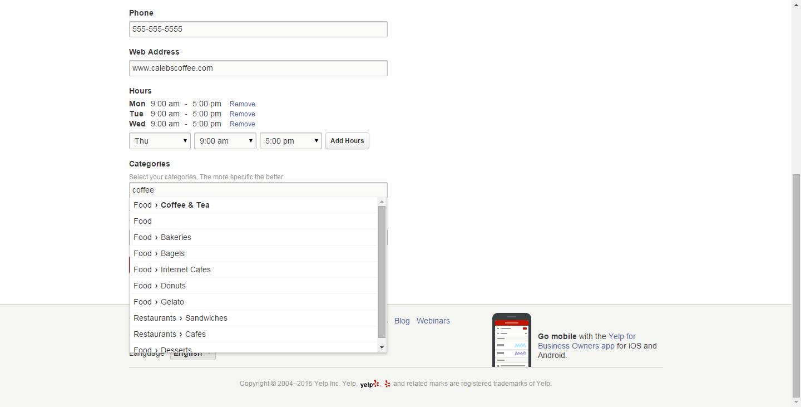The image size is (801, 407).
Task: Click page scrollbar down arrow
Action: click(796, 401)
